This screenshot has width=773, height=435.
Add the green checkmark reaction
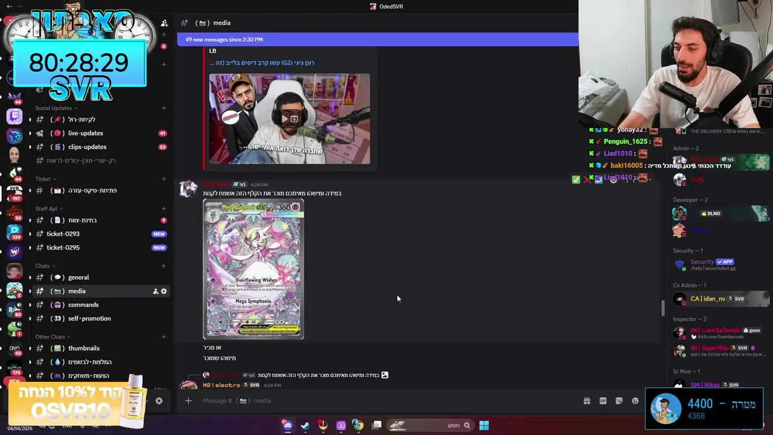click(576, 179)
